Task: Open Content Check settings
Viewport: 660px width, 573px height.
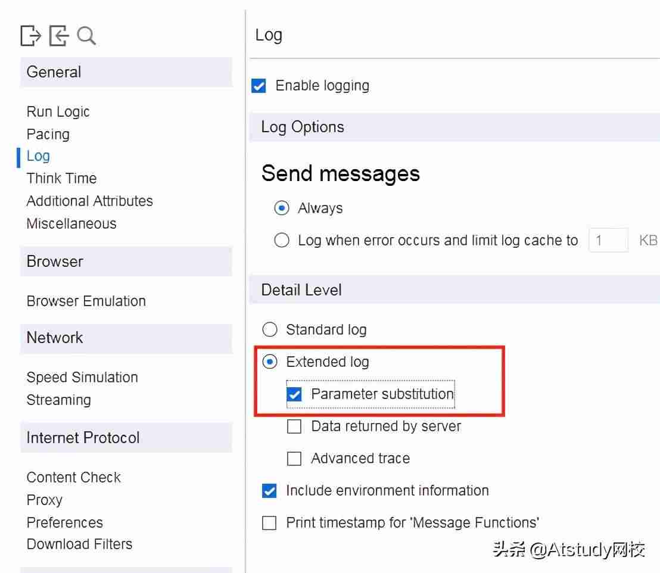Action: pyautogui.click(x=74, y=478)
